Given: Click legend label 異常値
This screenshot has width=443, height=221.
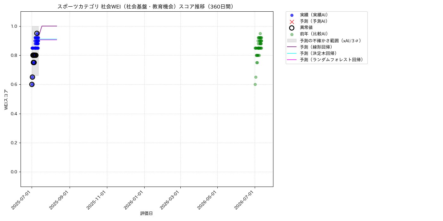Looking at the screenshot, I should 306,28.
